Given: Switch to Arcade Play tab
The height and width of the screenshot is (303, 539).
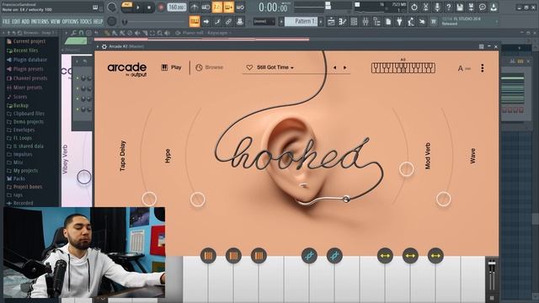Looking at the screenshot, I should point(171,67).
